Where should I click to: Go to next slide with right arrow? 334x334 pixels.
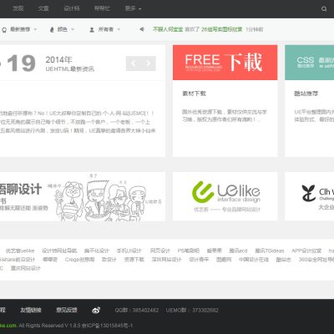pyautogui.click(x=149, y=63)
